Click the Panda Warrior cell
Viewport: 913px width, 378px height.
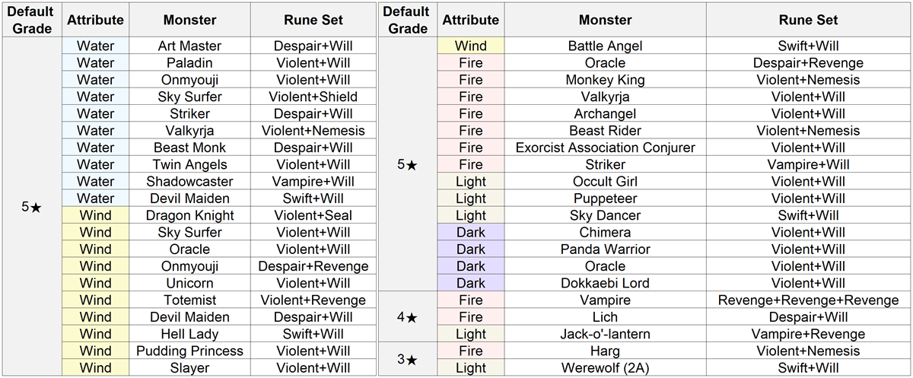pos(605,249)
